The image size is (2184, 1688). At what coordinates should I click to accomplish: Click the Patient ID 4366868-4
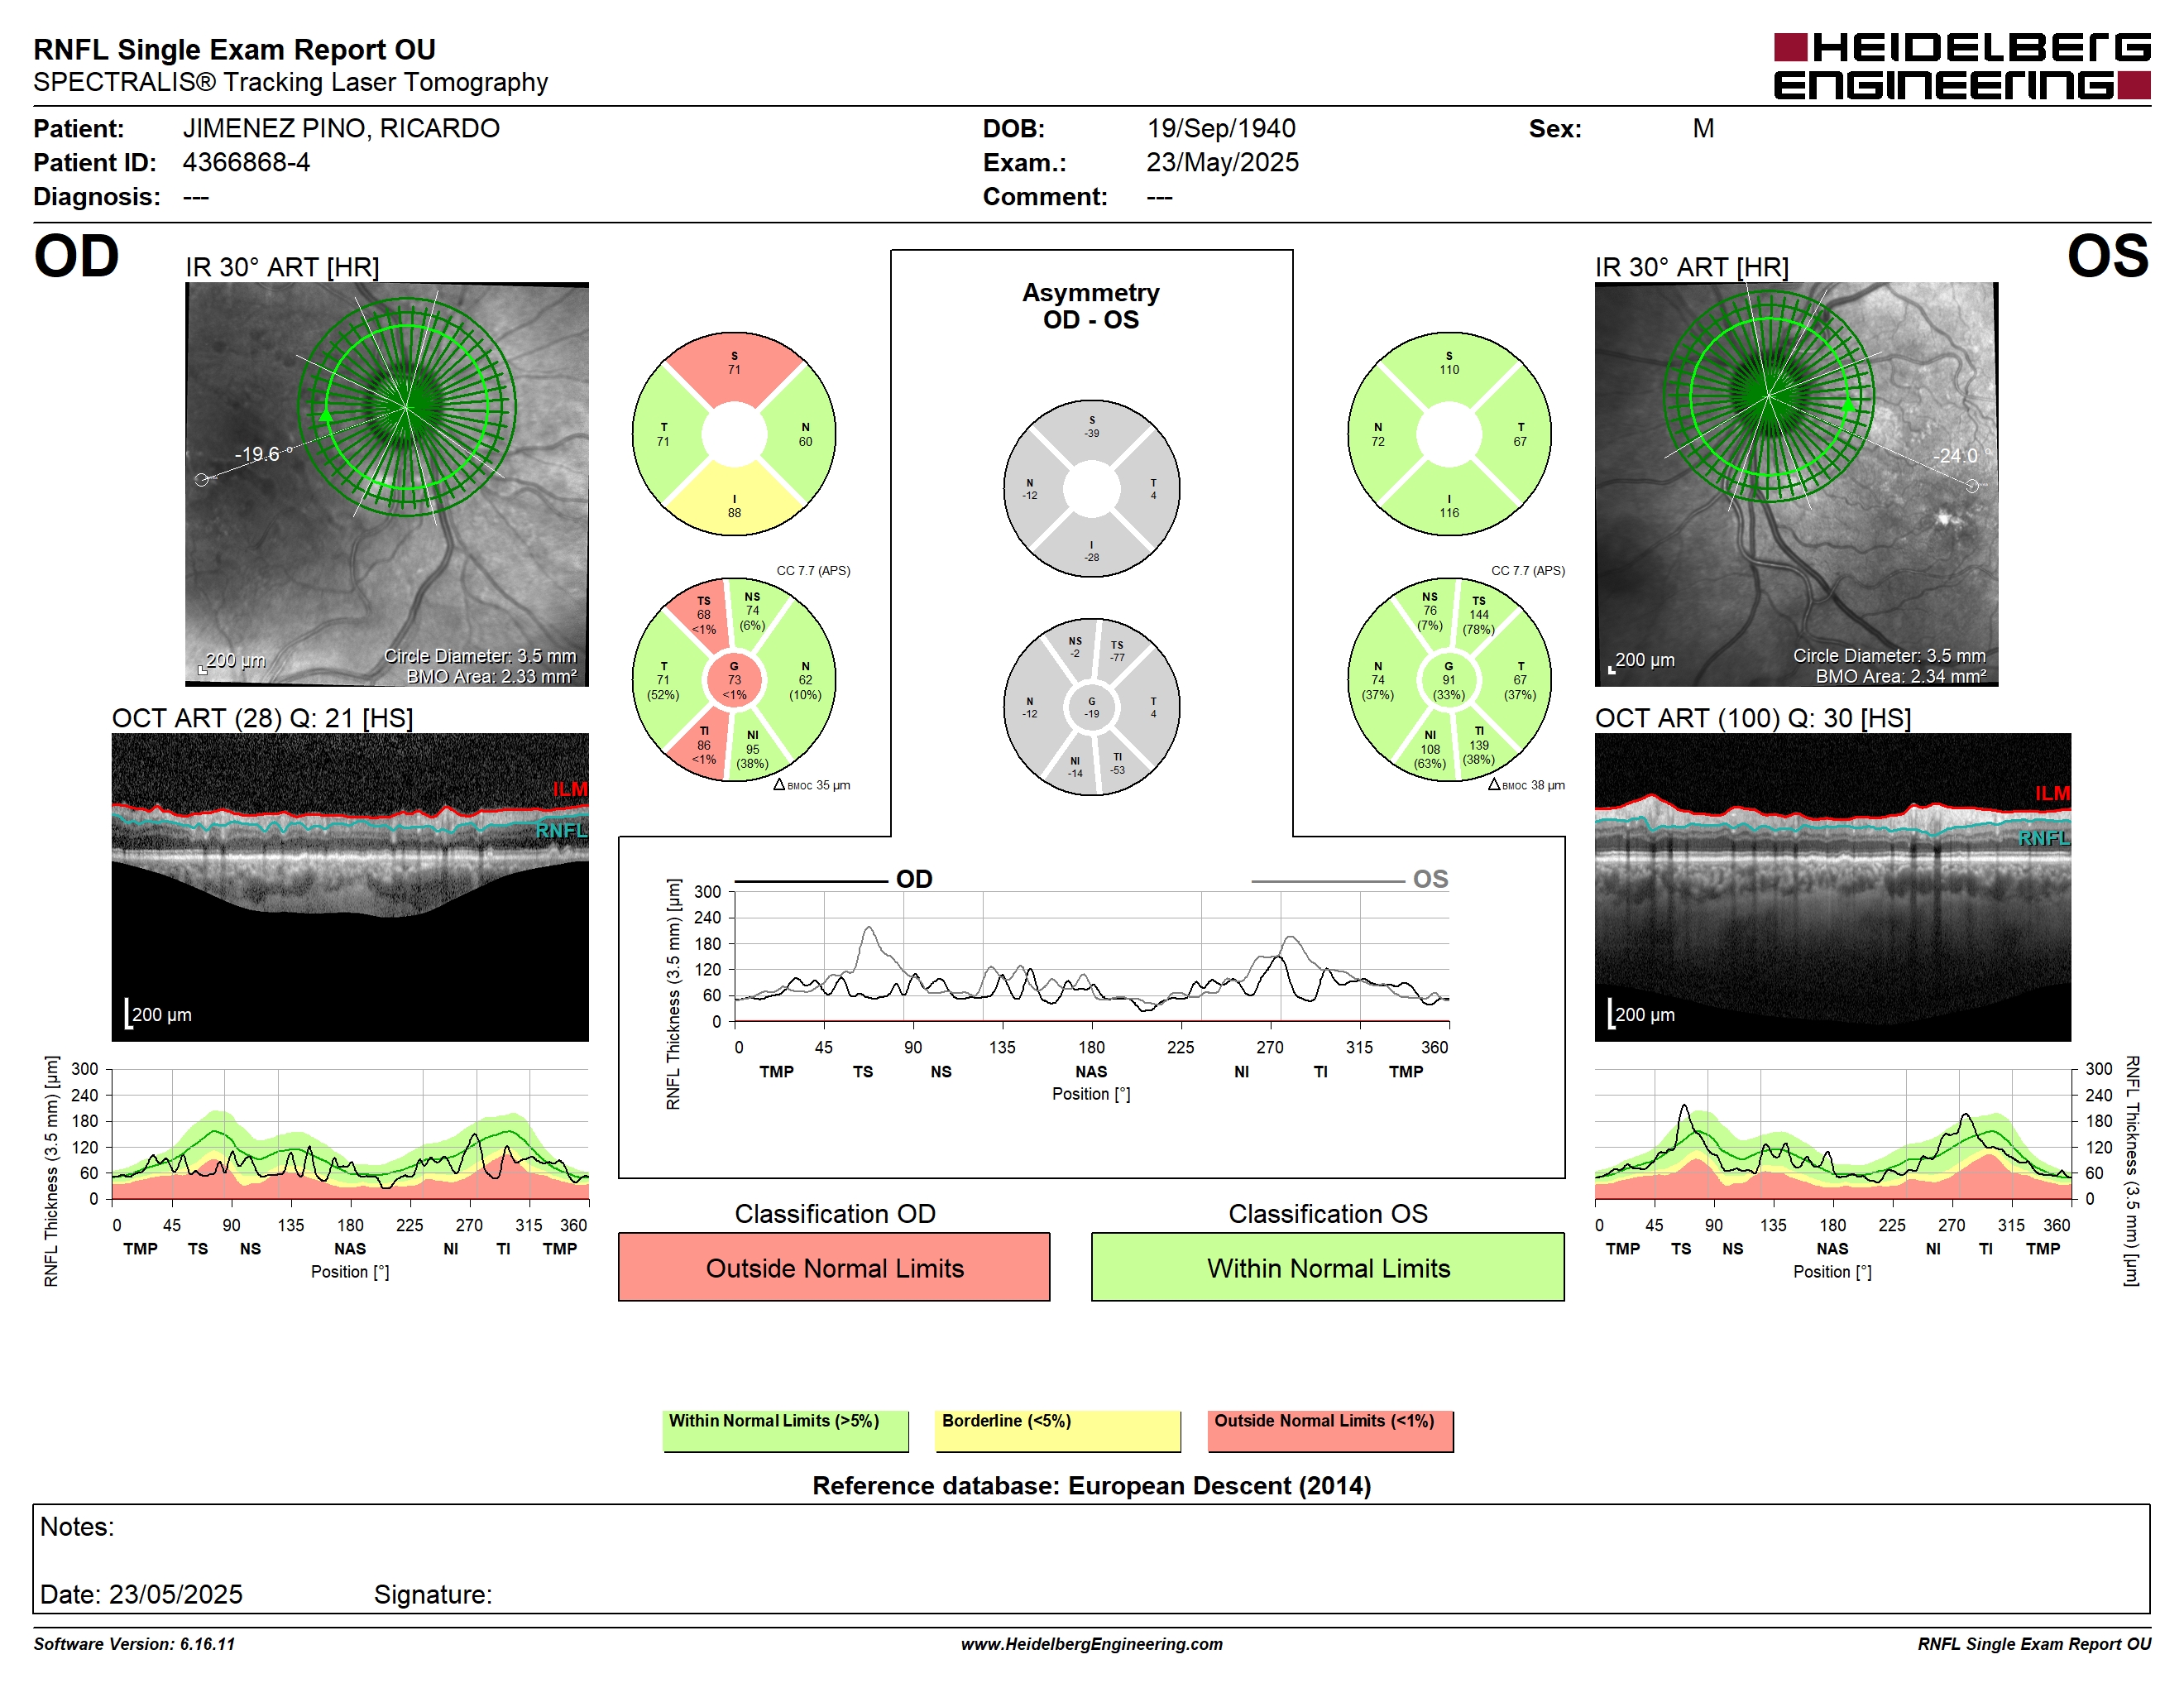[x=246, y=162]
